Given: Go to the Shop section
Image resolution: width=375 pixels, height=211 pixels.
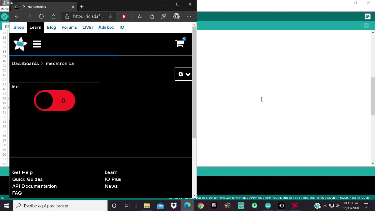Looking at the screenshot, I should click(x=19, y=27).
